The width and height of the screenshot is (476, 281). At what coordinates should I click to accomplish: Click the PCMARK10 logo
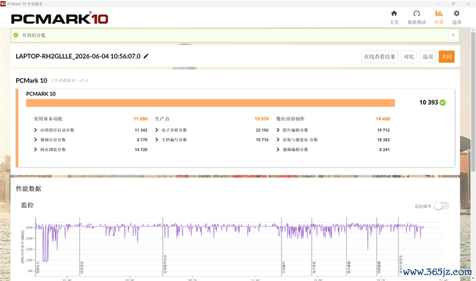[x=59, y=18]
